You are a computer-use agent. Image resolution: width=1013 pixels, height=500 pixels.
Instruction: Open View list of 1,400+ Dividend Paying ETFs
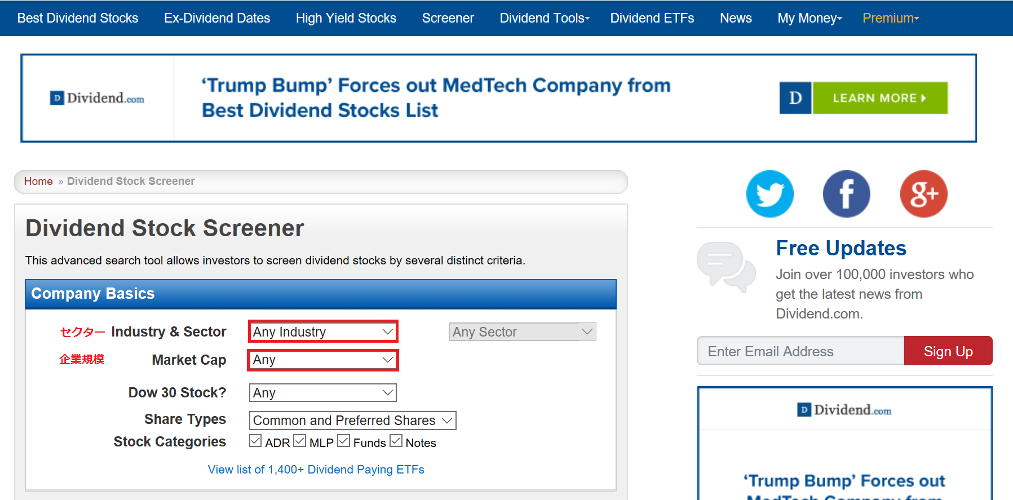point(316,470)
